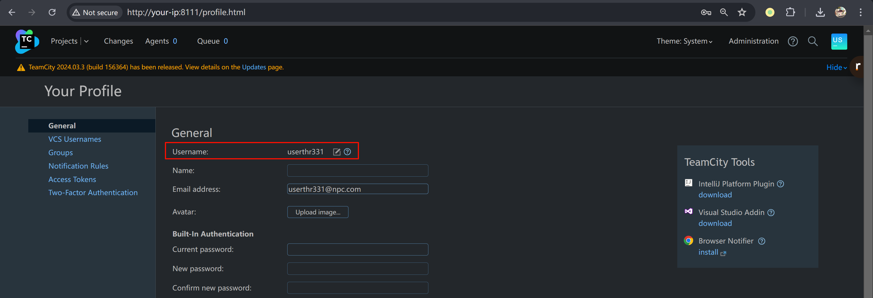
Task: Focus the Current password field
Action: point(358,250)
